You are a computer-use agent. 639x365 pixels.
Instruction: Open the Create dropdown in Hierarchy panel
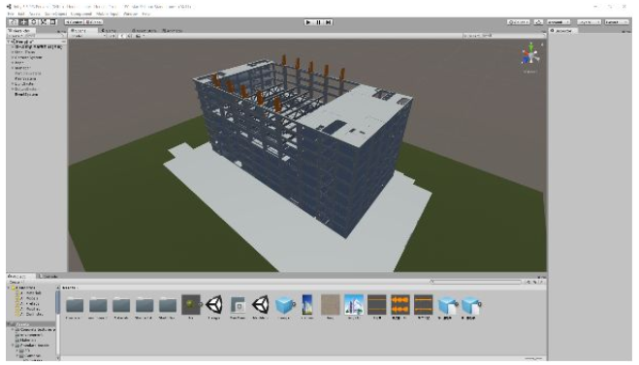coord(14,36)
